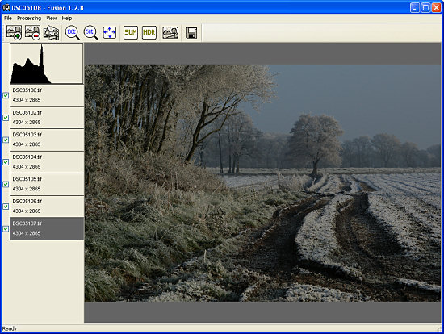Save result with floppy disk icon

[x=191, y=33]
